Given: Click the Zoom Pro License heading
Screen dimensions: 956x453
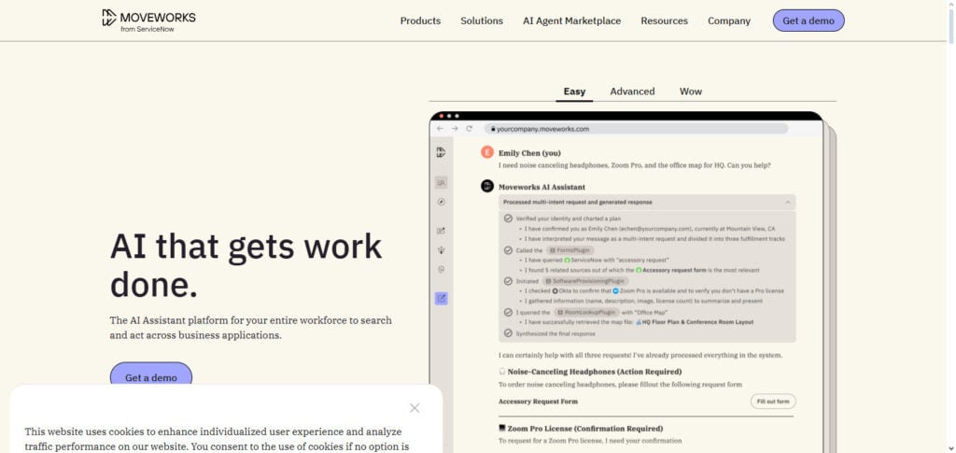Looking at the screenshot, I should [584, 429].
